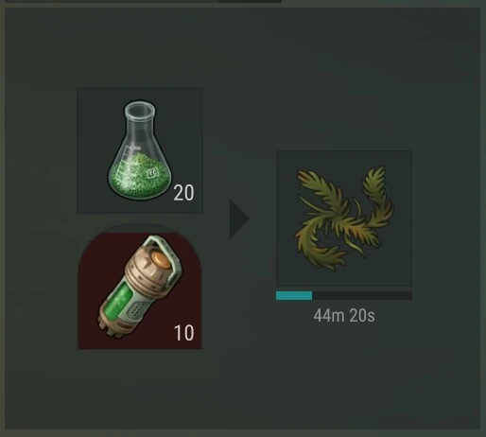Open the plant fiber output item
This screenshot has height=437, width=486.
click(344, 218)
